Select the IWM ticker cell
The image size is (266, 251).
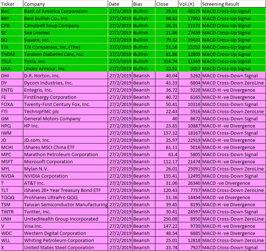(11, 133)
